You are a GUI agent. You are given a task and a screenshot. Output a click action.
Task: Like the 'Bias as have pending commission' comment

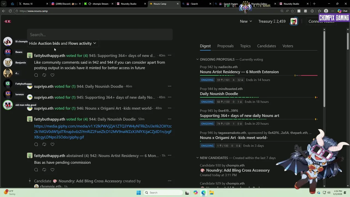click(x=52, y=170)
